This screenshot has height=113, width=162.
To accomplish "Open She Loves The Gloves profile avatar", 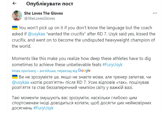I will [17, 16].
